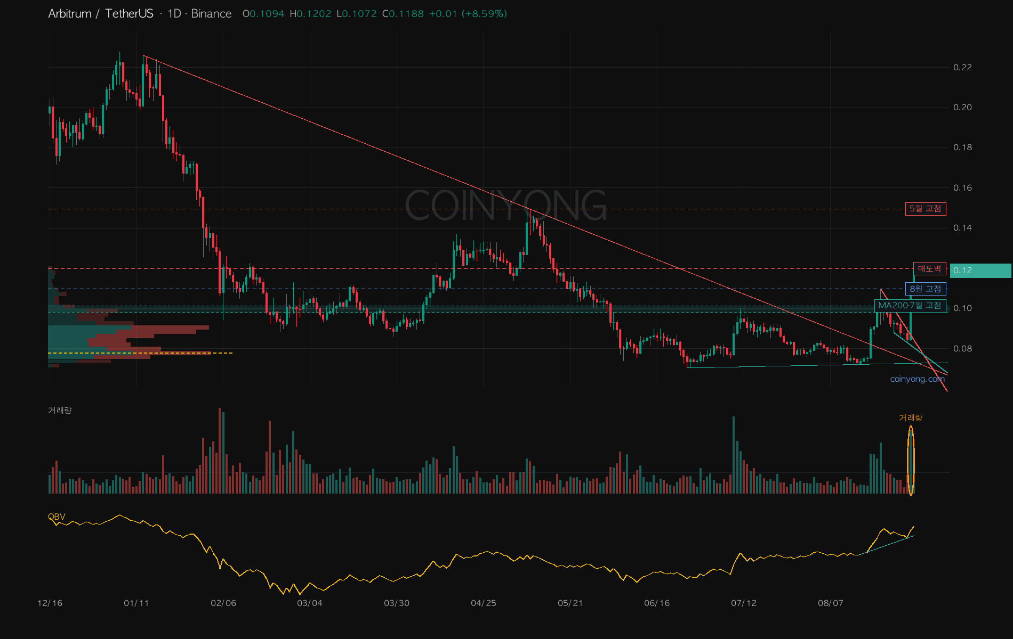The image size is (1013, 639).
Task: Select the 5월 고점 price line label
Action: point(926,209)
